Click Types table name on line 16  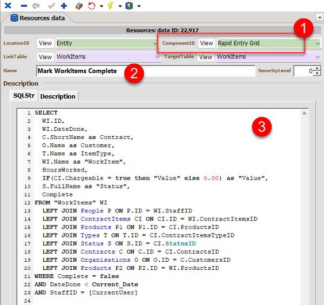click(x=90, y=235)
